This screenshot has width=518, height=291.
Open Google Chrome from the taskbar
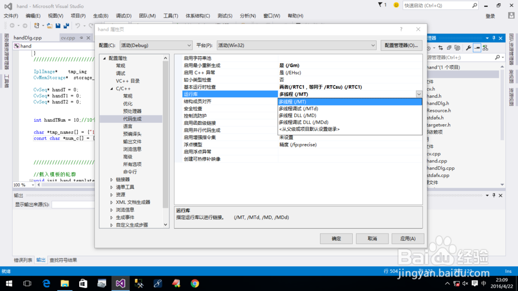coord(195,283)
